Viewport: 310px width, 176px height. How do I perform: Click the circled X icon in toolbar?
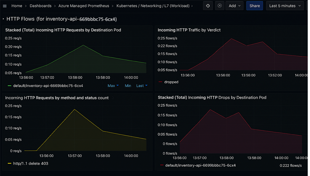point(220,6)
